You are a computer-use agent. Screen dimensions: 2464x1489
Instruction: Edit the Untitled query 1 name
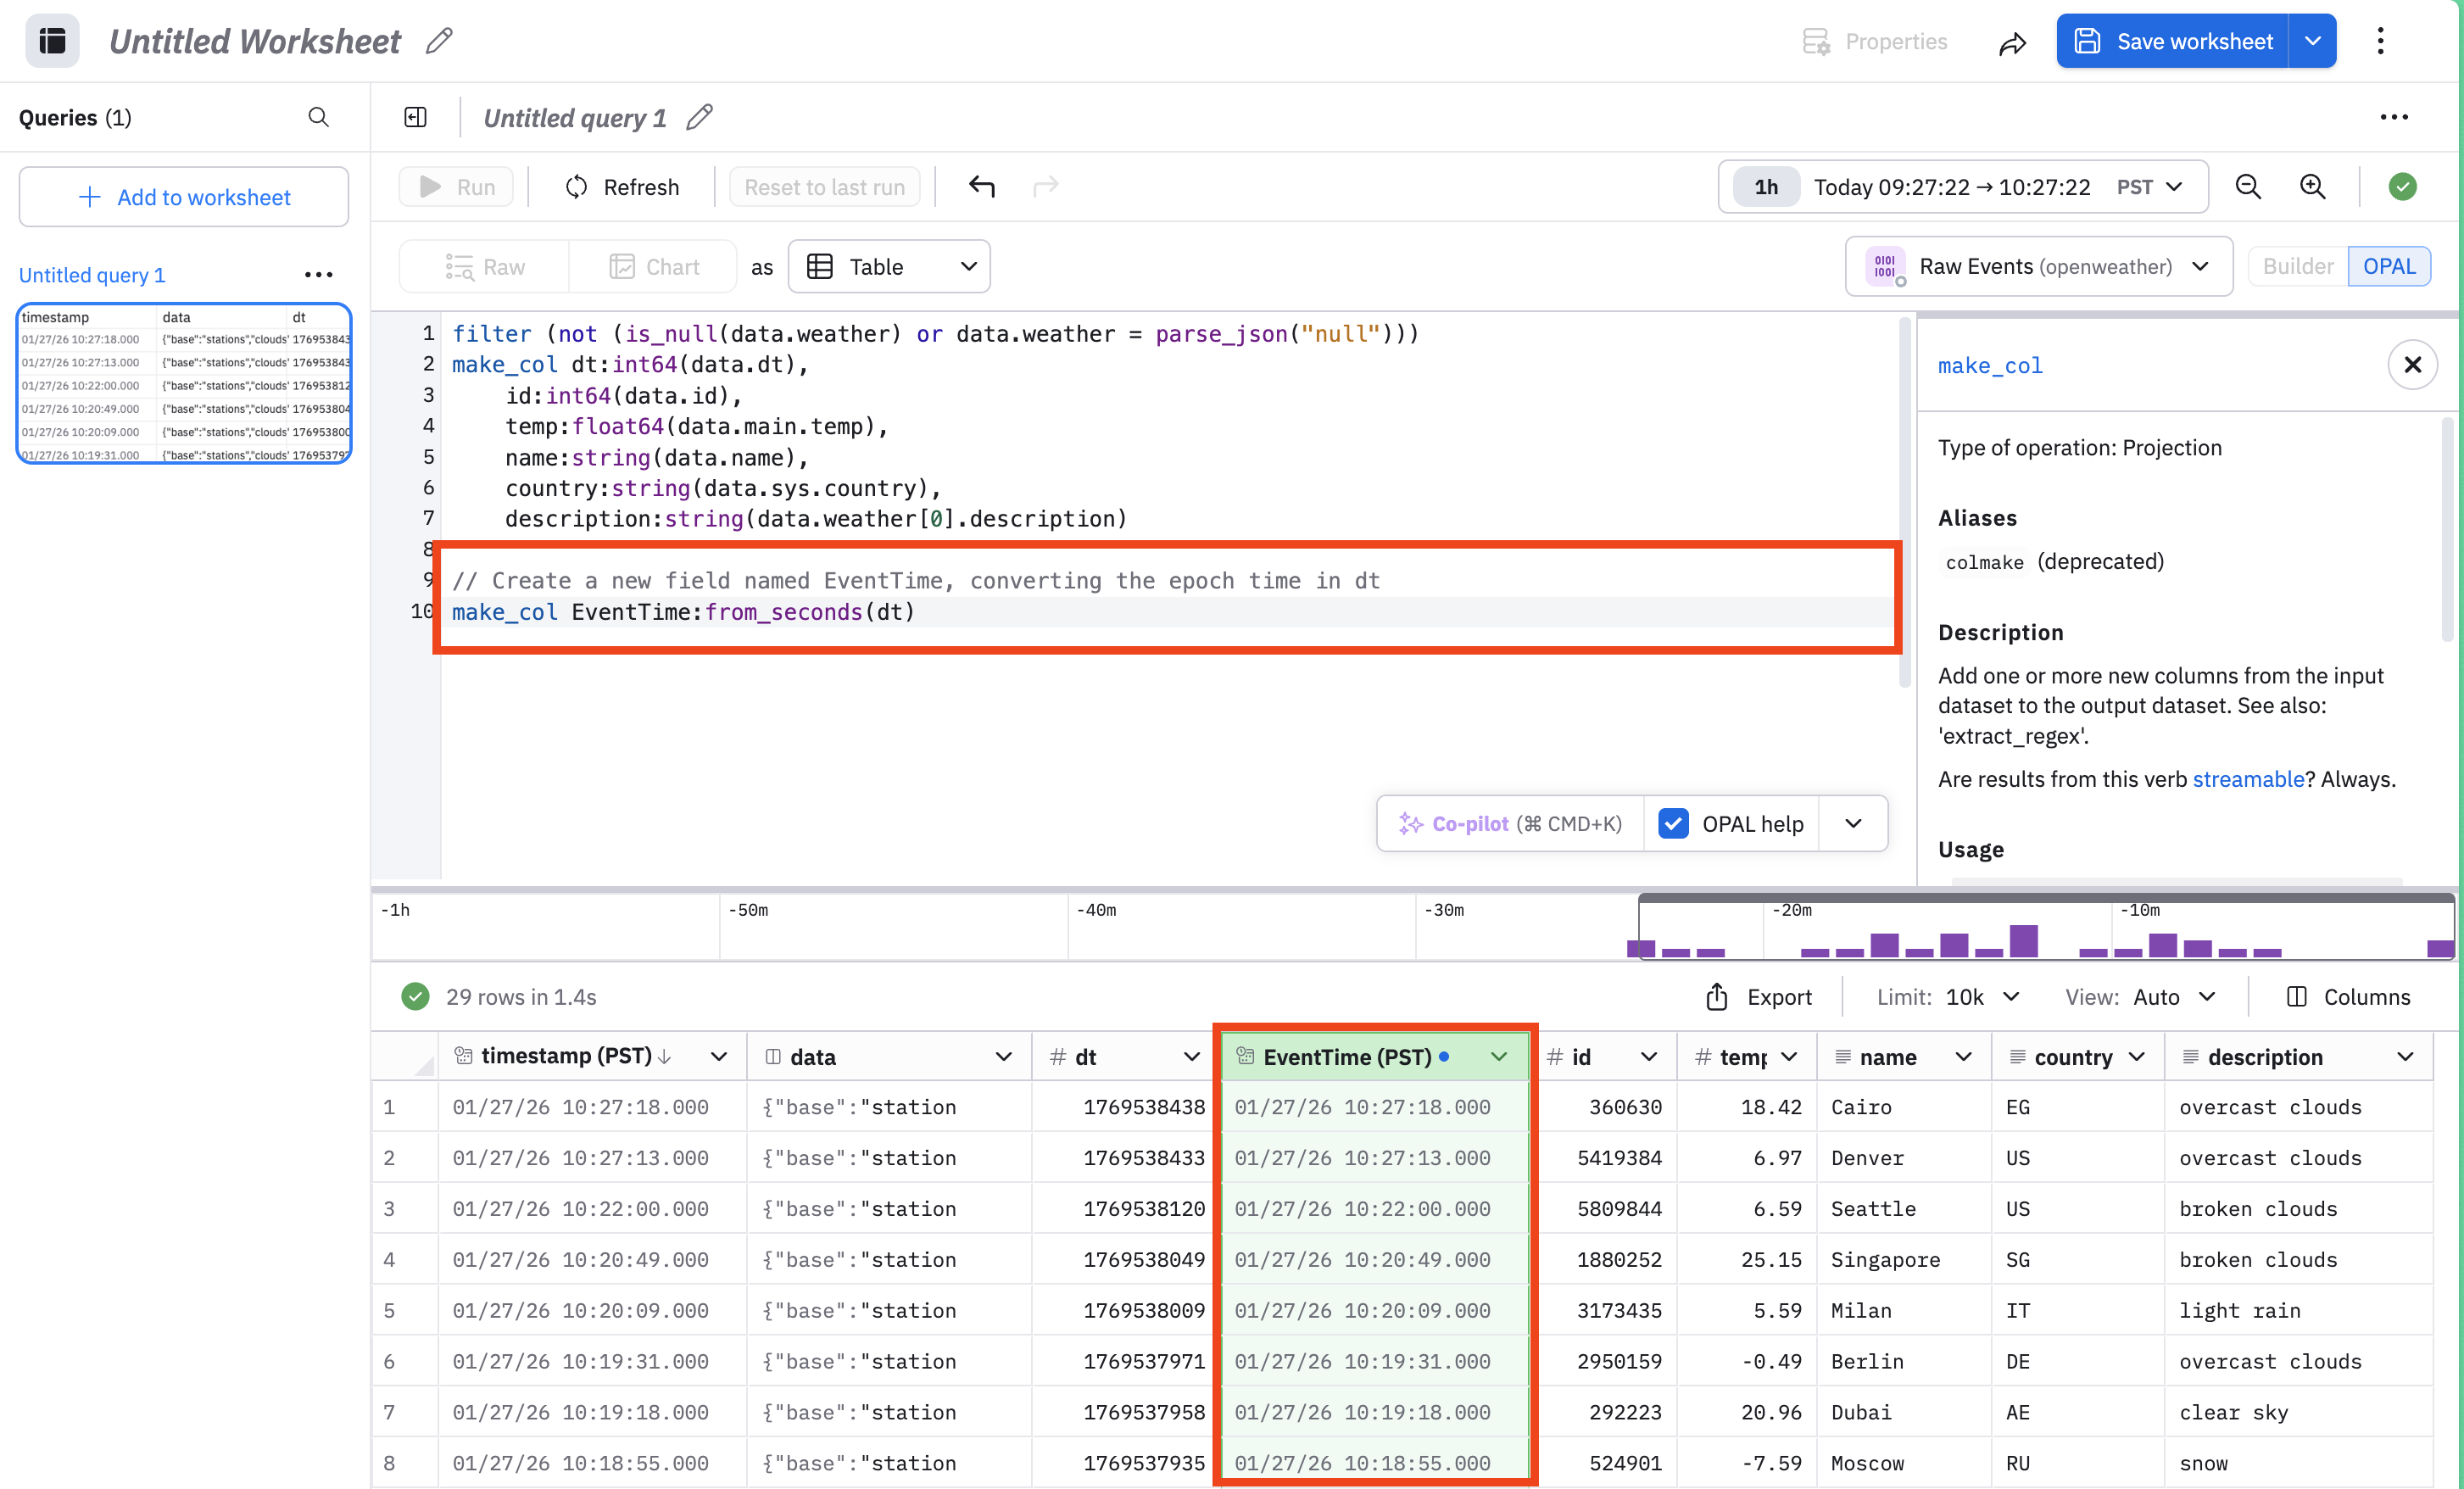pyautogui.click(x=699, y=117)
